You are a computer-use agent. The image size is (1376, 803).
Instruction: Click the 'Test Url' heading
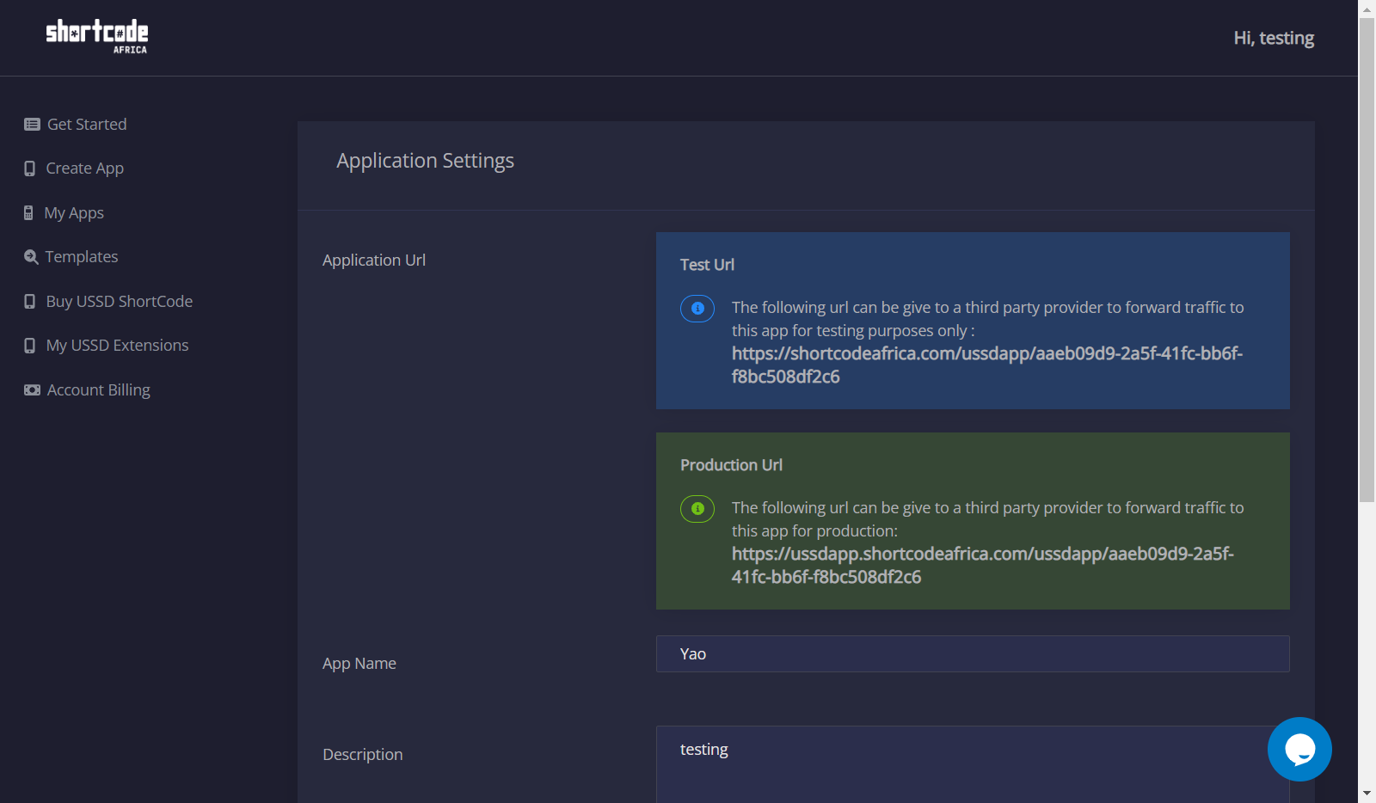coord(707,265)
